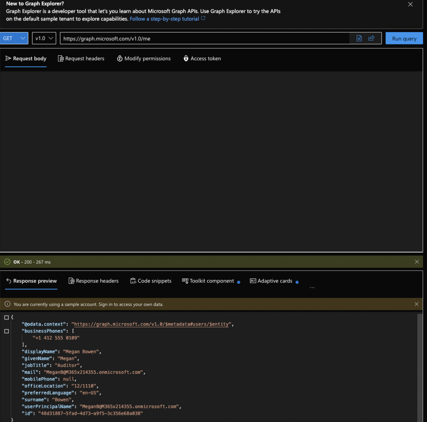Open the Access token tab
The height and width of the screenshot is (422, 427).
tap(202, 58)
